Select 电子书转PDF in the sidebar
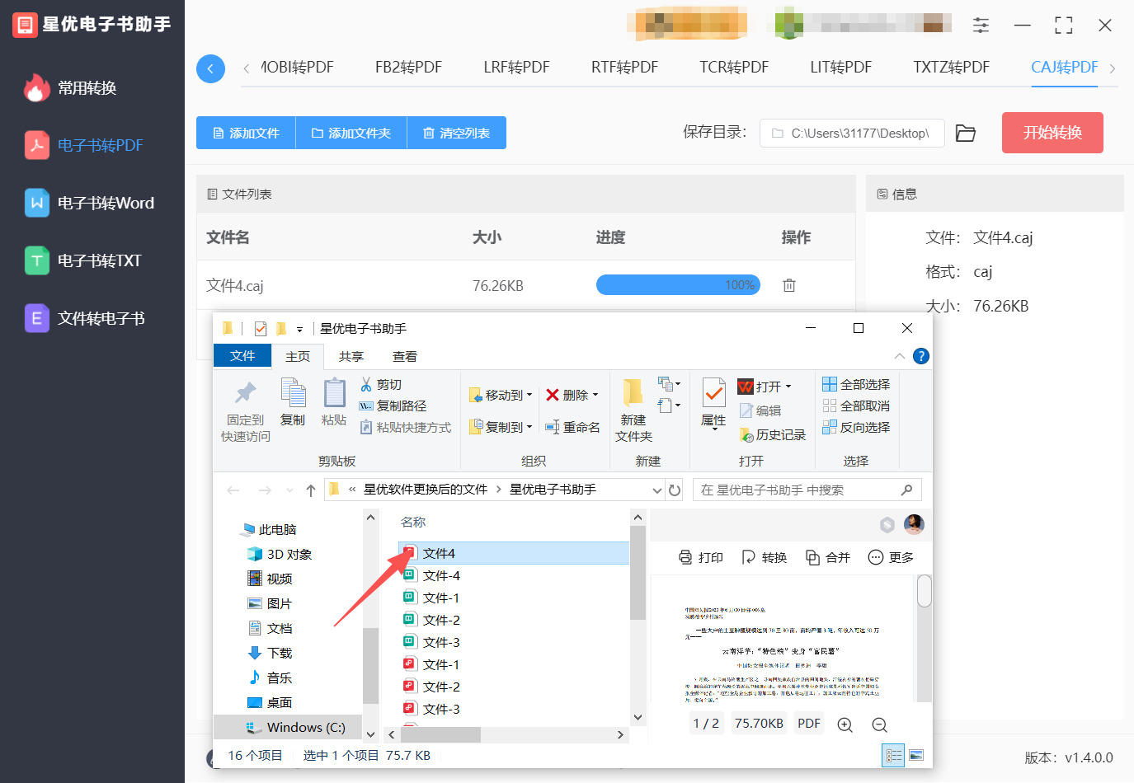The height and width of the screenshot is (783, 1134). [83, 145]
